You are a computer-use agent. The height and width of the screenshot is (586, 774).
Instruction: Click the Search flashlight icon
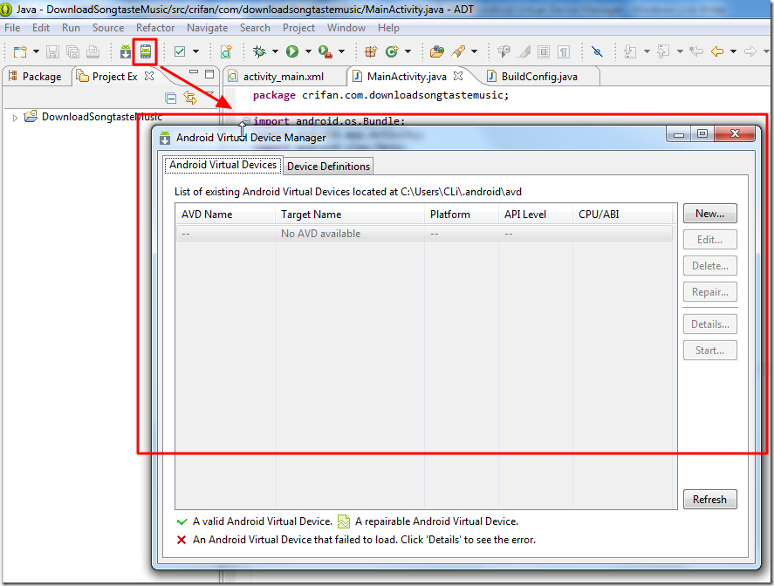[x=457, y=51]
